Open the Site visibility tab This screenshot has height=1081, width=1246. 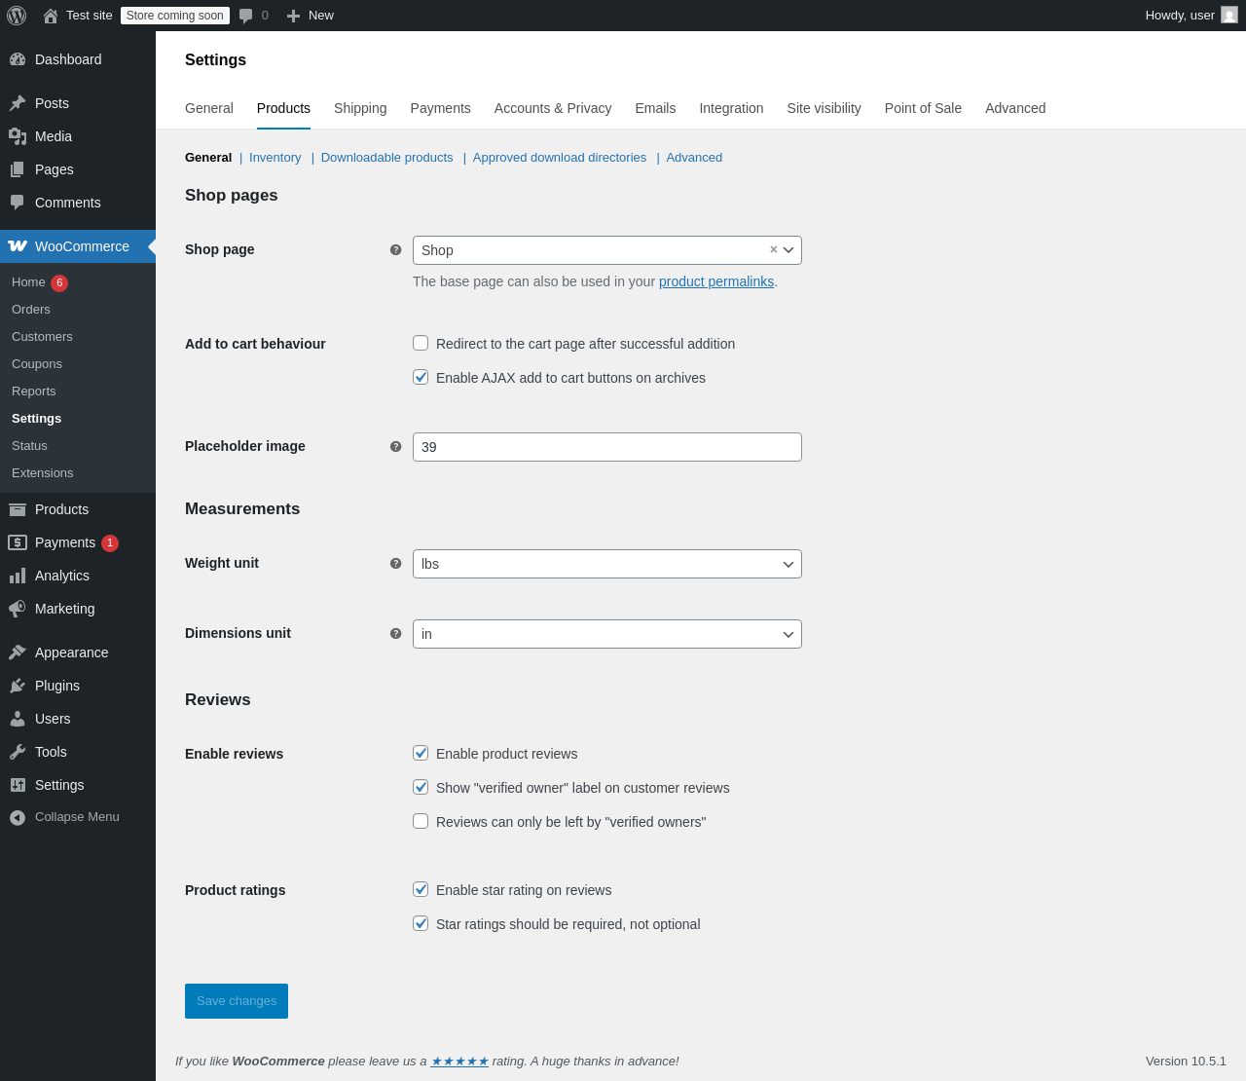(825, 108)
